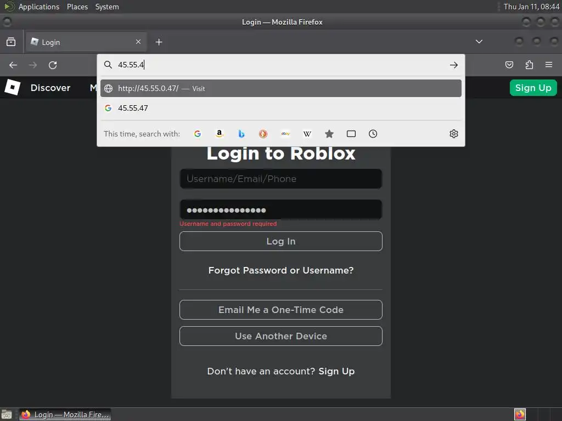Search this time with Amazon icon

pyautogui.click(x=220, y=134)
